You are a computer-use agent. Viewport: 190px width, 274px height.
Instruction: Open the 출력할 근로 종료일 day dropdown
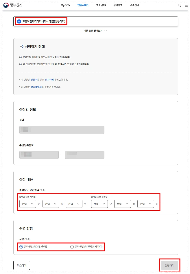pos(145,204)
